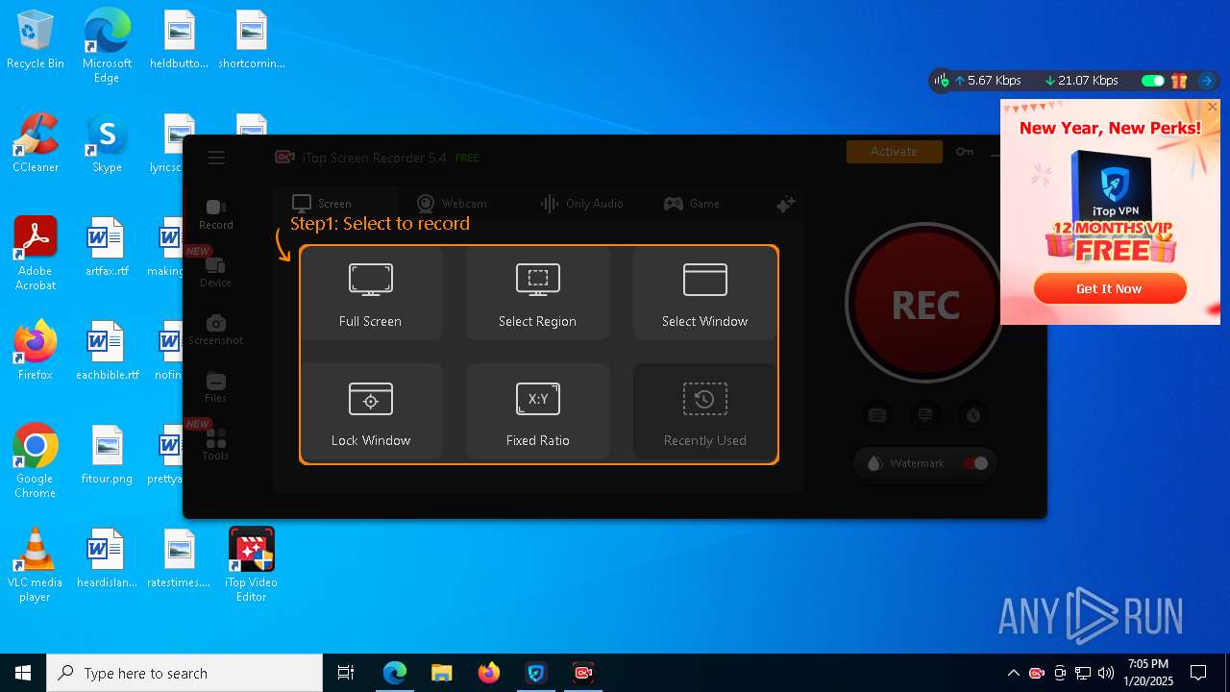Click the 21.07 Kbps download speed reading
Image resolution: width=1230 pixels, height=692 pixels.
pos(1082,81)
